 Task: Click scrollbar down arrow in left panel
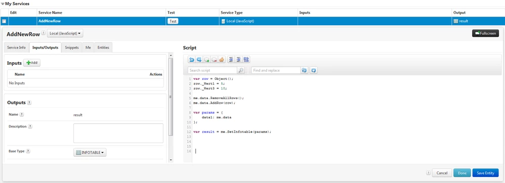pyautogui.click(x=171, y=160)
